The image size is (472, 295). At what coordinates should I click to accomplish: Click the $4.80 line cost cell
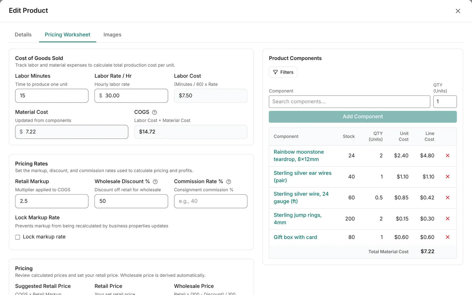pyautogui.click(x=427, y=155)
